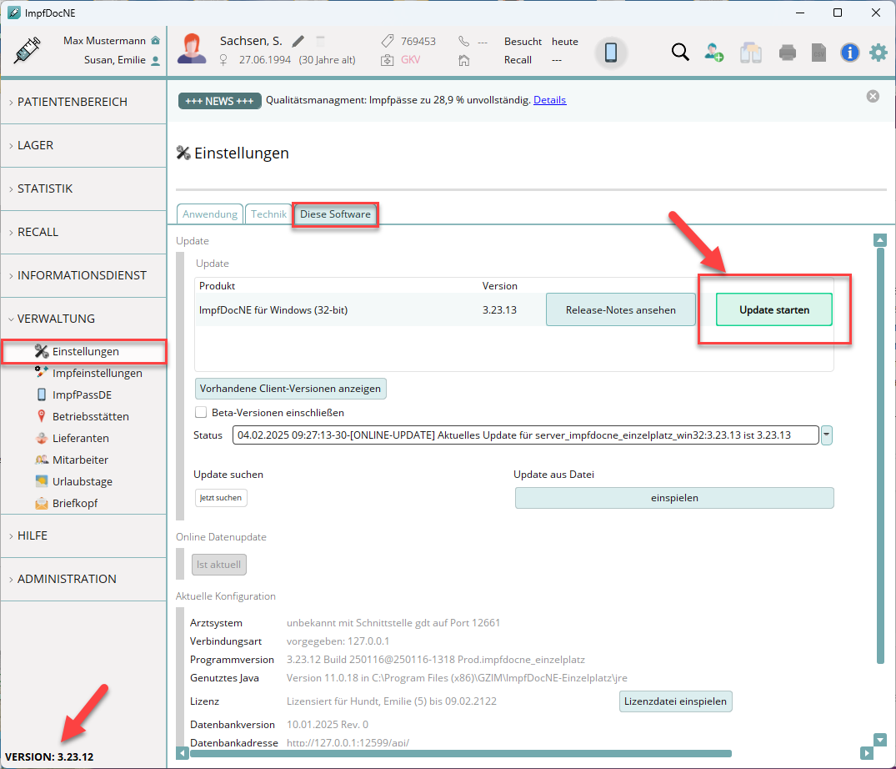Click Vorhandene Client-Versionen anzeigen
The width and height of the screenshot is (896, 769).
point(290,388)
